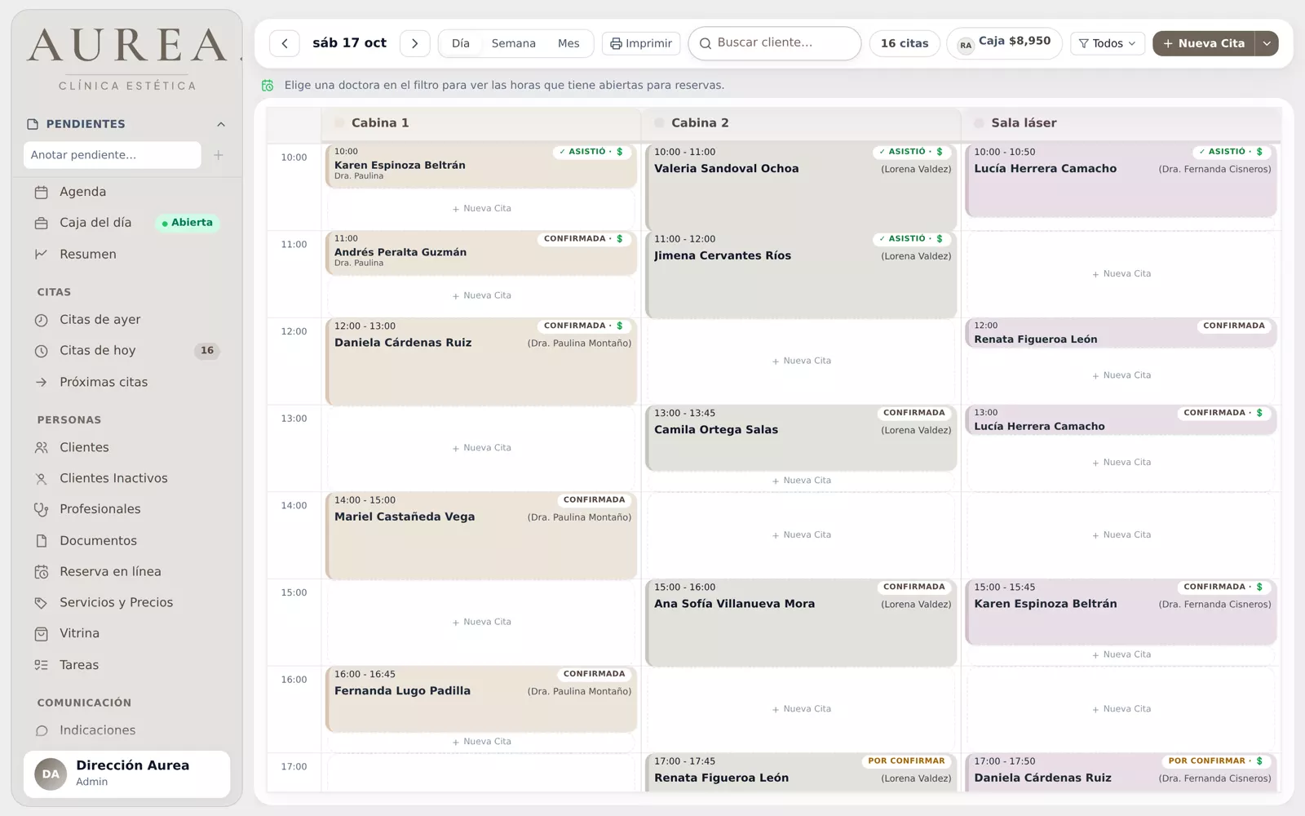The width and height of the screenshot is (1305, 816).
Task: Switch to Día view
Action: click(x=461, y=43)
